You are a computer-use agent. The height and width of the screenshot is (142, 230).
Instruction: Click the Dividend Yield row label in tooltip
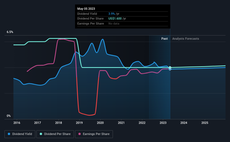(87, 14)
